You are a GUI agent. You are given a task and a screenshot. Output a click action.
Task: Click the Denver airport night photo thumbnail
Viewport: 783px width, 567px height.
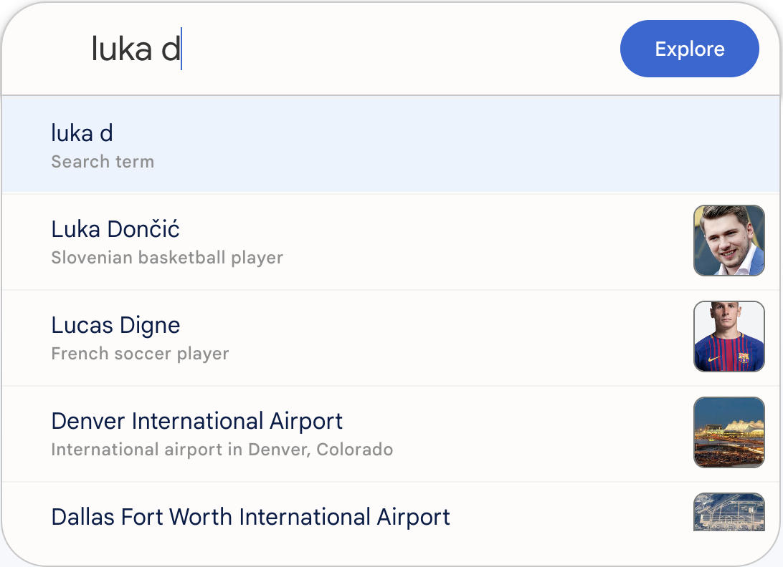[x=729, y=432]
